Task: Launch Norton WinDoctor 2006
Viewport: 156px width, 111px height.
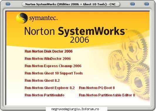Action: point(48,59)
